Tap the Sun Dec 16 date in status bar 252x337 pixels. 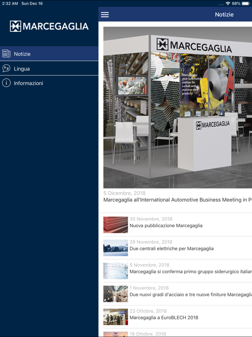tap(32, 4)
